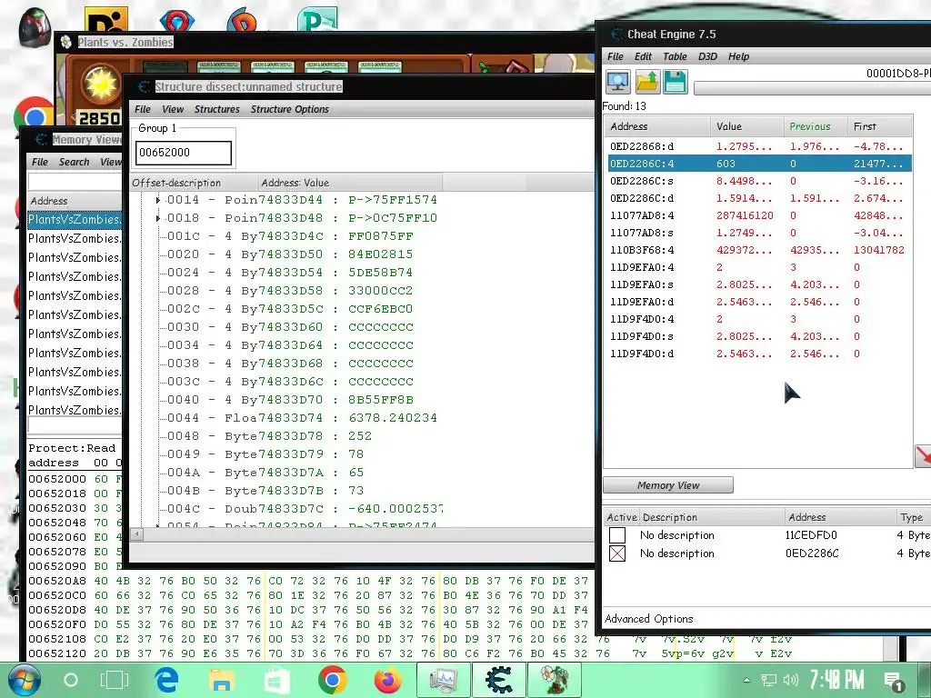Select result row 11077AD8:4
This screenshot has width=931, height=698.
coord(759,214)
